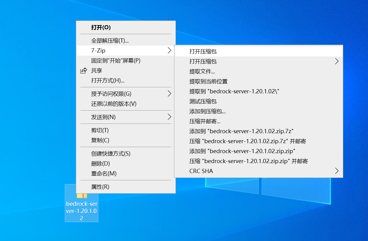Screen dimensions: 368x241
Task: Open 属性(R) file properties
Action: (100, 187)
